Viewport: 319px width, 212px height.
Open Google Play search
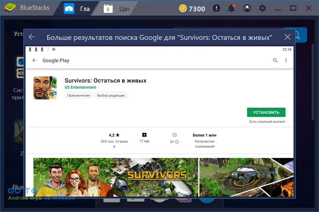point(275,60)
